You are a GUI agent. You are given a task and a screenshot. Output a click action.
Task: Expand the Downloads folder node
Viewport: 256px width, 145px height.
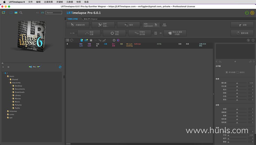click(x=11, y=92)
